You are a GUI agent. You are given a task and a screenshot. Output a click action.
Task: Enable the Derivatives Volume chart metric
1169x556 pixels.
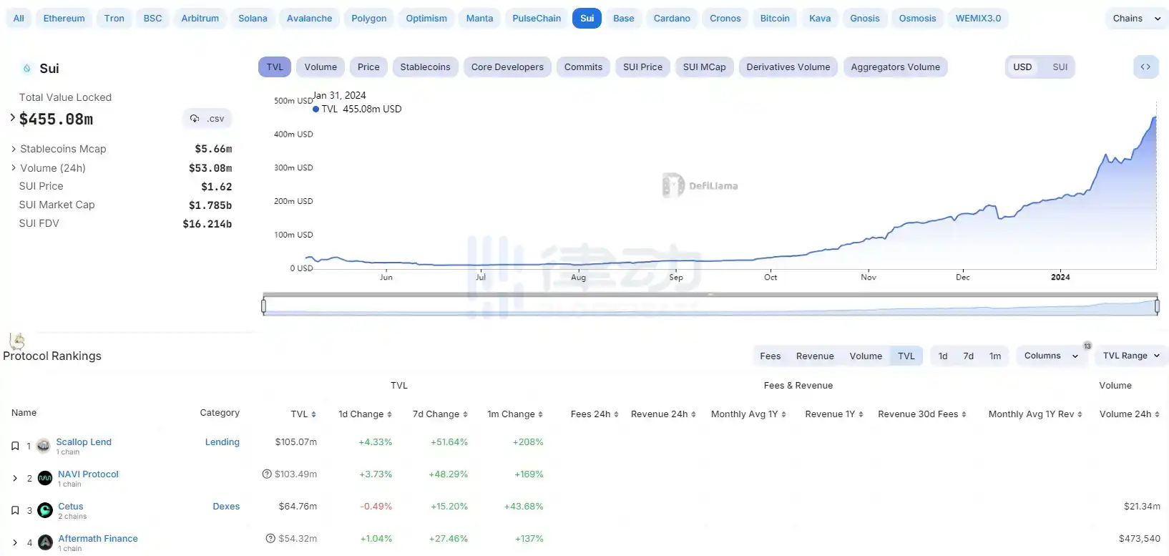(788, 67)
